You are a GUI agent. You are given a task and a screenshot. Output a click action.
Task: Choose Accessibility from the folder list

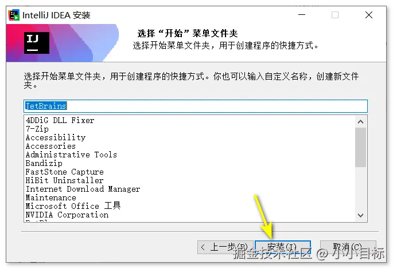(56, 137)
